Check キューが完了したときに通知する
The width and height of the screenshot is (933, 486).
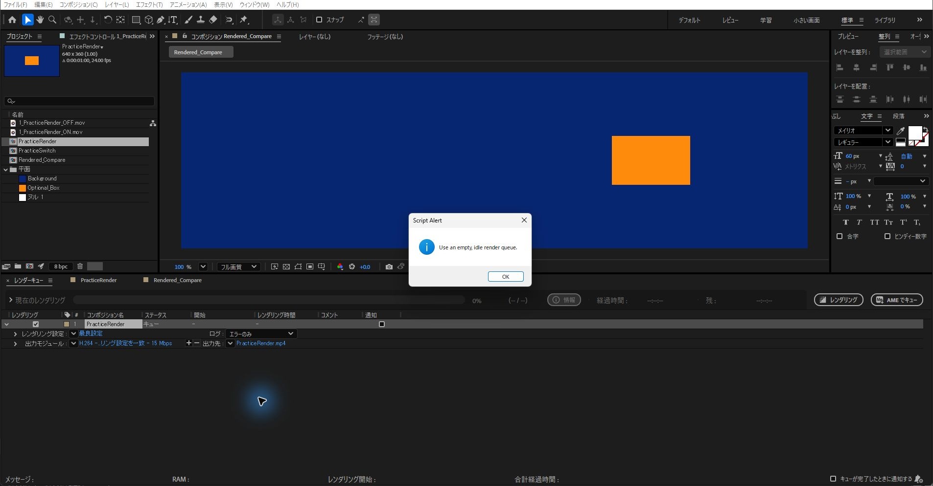833,479
